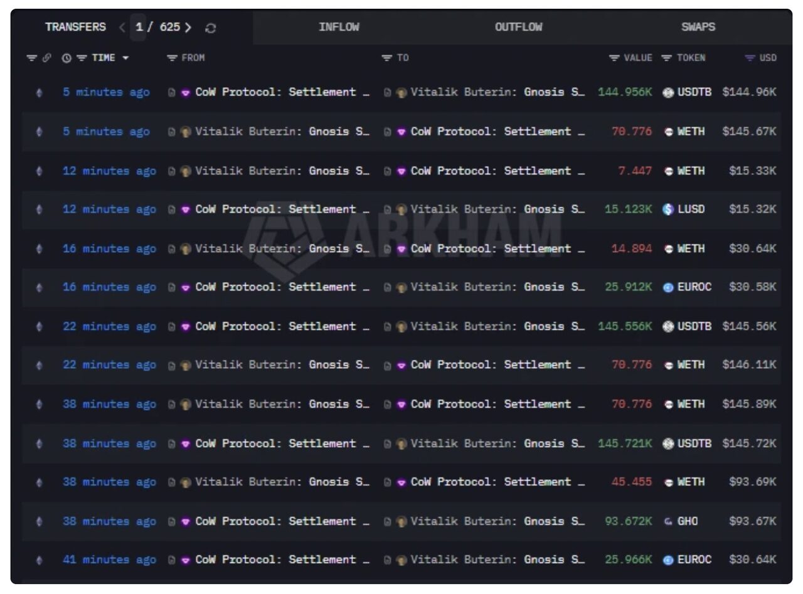Click the refresh icon beside the page count
Screen dimensions: 803x594
(211, 28)
